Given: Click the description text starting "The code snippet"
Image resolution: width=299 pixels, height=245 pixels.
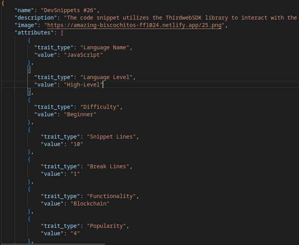Looking at the screenshot, I should 181,18.
